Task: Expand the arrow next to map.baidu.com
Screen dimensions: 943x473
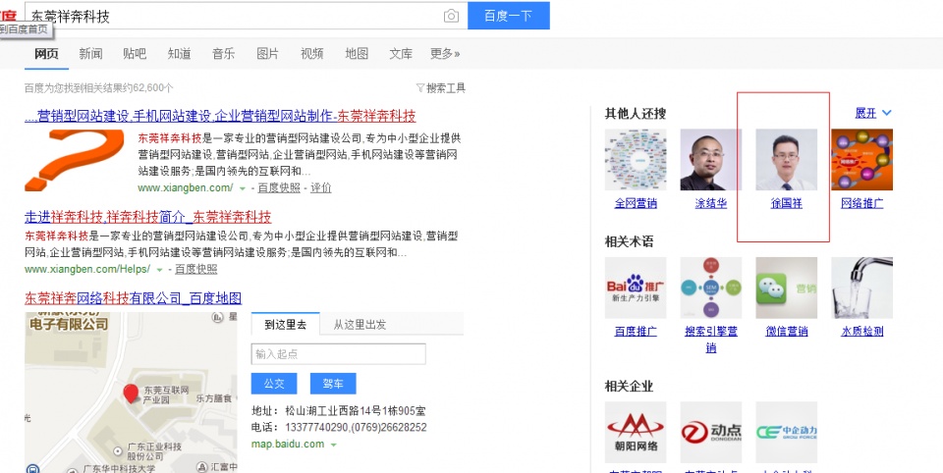Action: (x=334, y=445)
